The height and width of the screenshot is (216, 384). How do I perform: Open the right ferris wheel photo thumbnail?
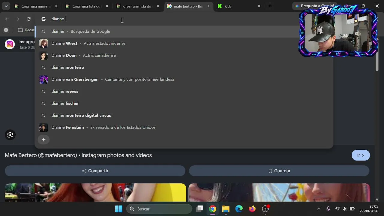point(279,193)
